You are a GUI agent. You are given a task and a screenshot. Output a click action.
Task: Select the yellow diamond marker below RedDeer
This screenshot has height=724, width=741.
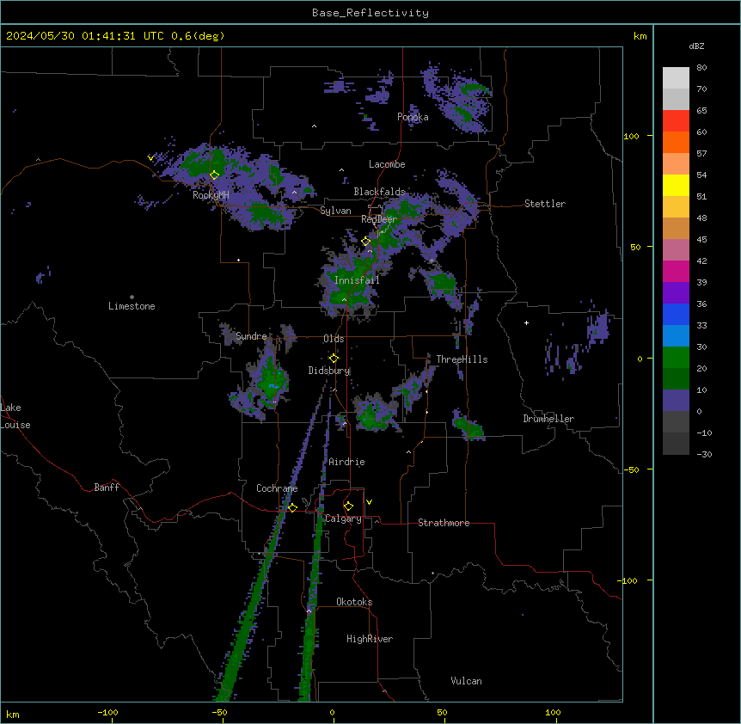point(366,241)
